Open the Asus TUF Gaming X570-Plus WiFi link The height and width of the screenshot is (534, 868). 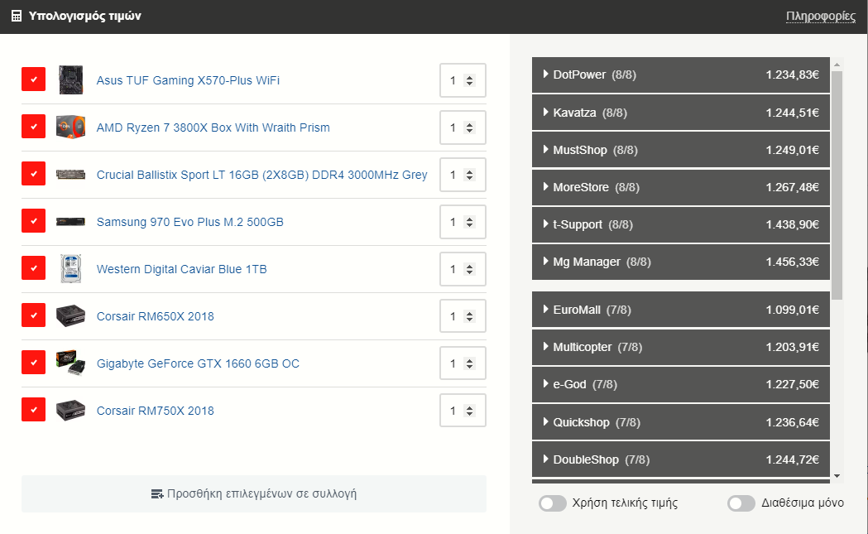[x=188, y=80]
